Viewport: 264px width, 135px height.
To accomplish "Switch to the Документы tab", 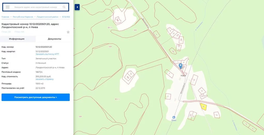I will (54, 39).
